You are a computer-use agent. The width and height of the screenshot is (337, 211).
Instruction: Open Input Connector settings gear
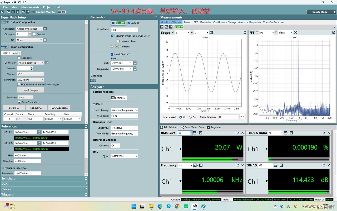tap(47, 63)
